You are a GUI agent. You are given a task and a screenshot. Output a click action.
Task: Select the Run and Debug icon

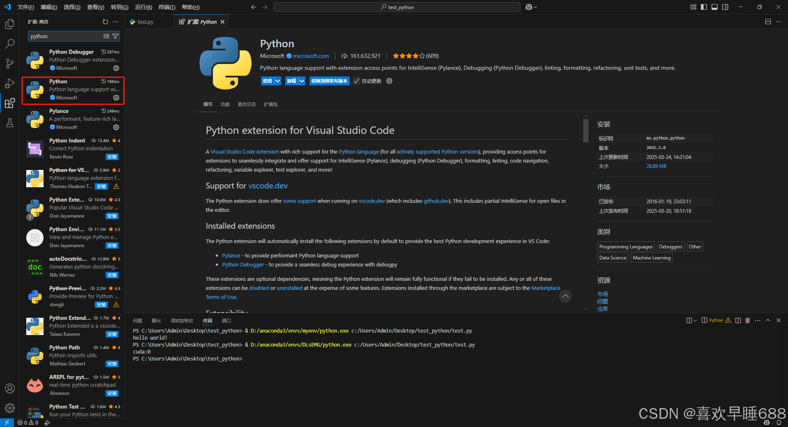(x=9, y=83)
